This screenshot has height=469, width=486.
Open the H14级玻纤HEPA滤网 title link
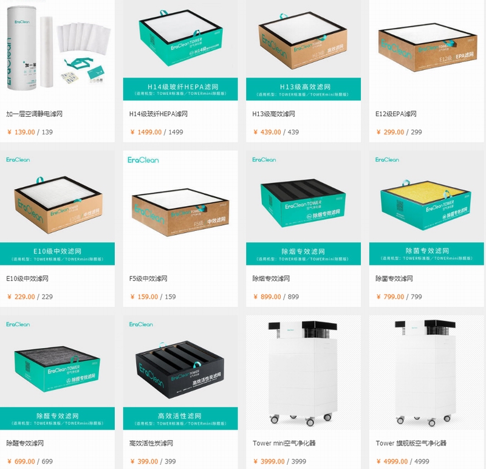pos(159,114)
